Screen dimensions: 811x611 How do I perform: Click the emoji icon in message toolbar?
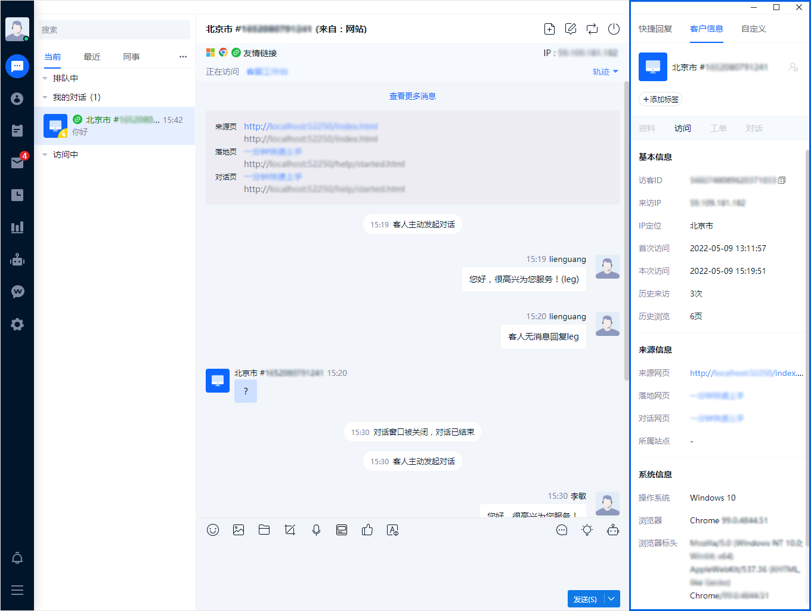[x=213, y=530]
